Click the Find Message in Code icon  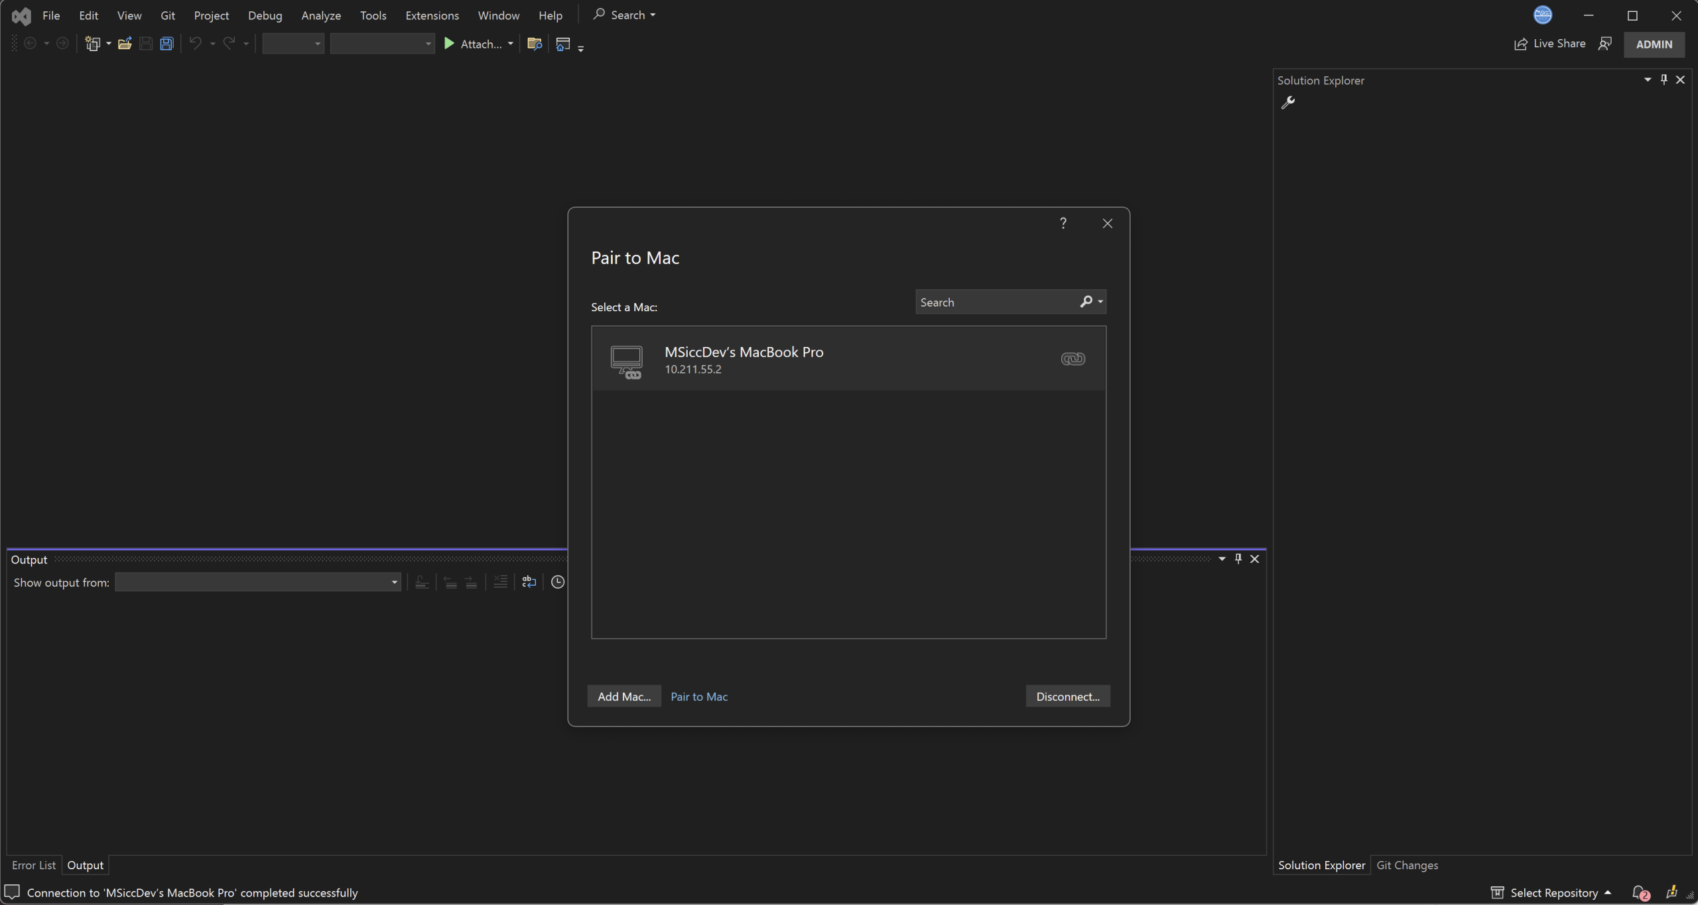(x=421, y=582)
